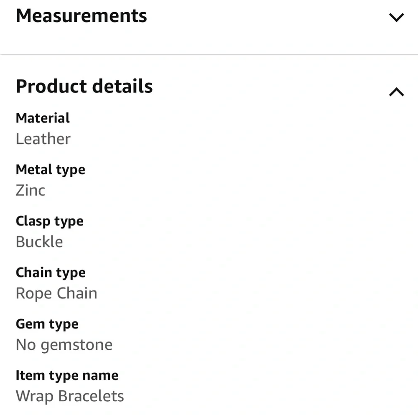Select the Clasp type label

click(50, 222)
